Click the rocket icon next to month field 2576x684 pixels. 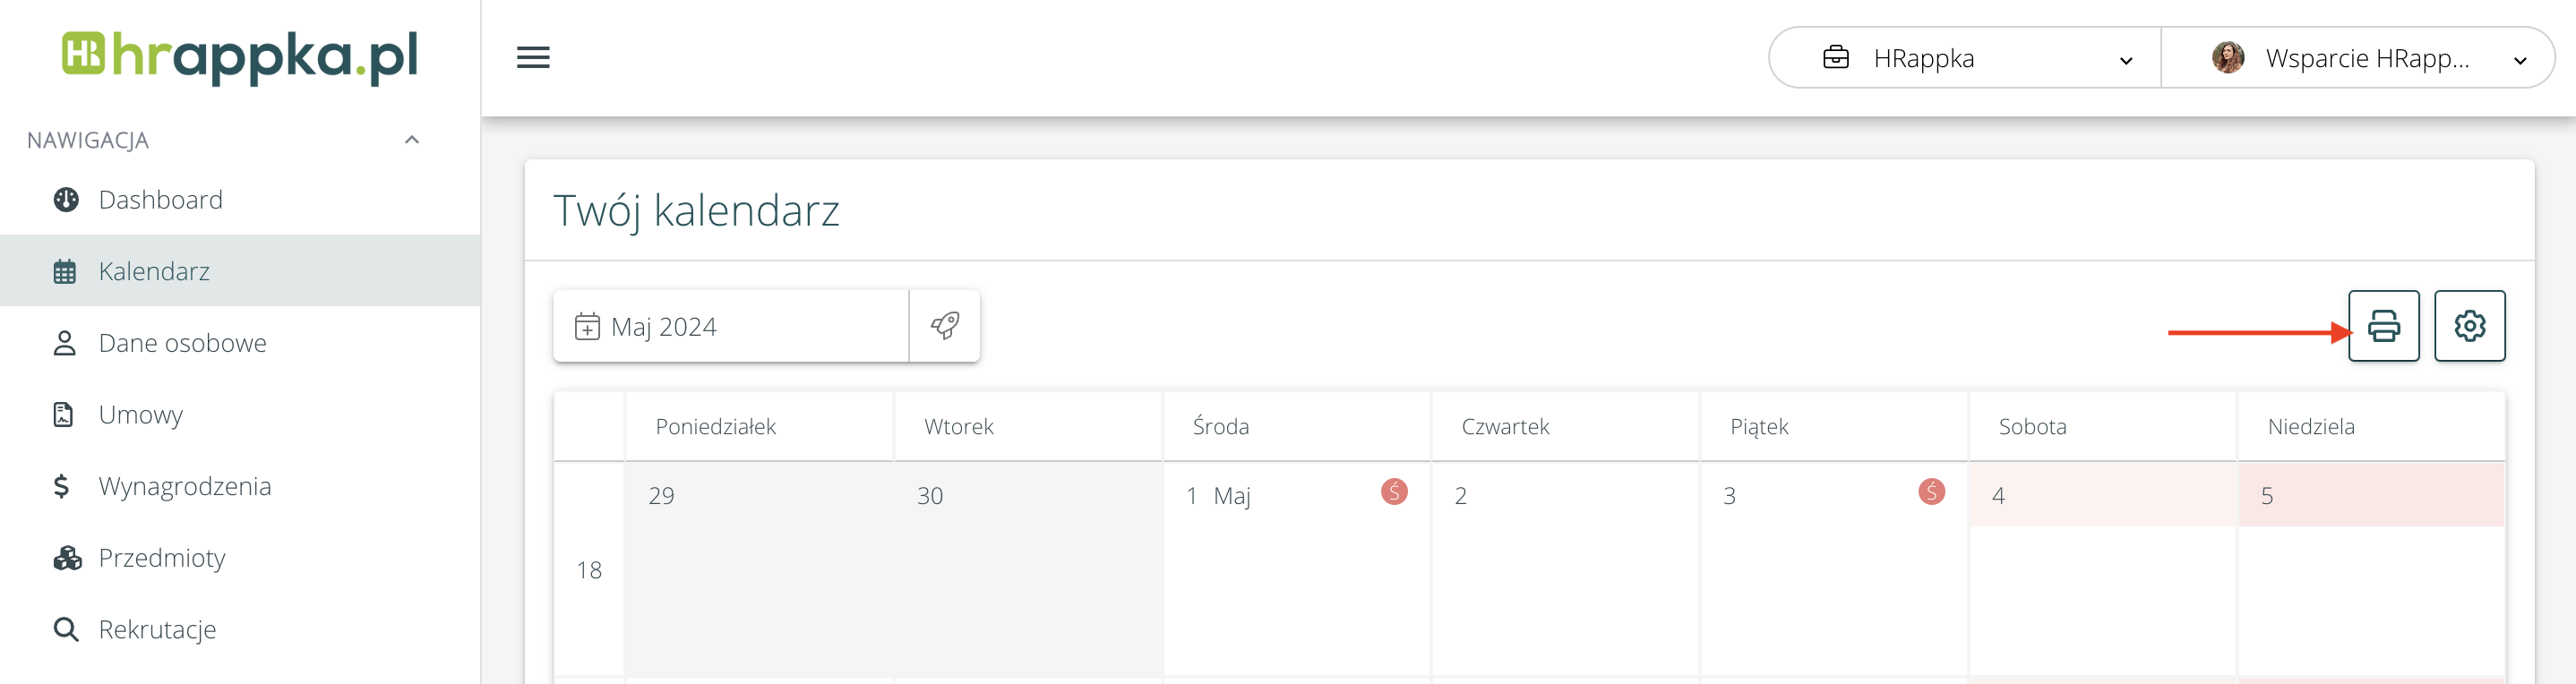944,326
